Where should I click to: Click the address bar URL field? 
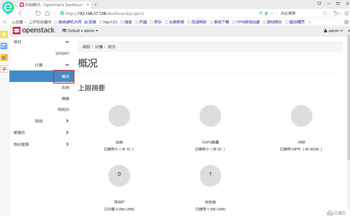pos(159,13)
